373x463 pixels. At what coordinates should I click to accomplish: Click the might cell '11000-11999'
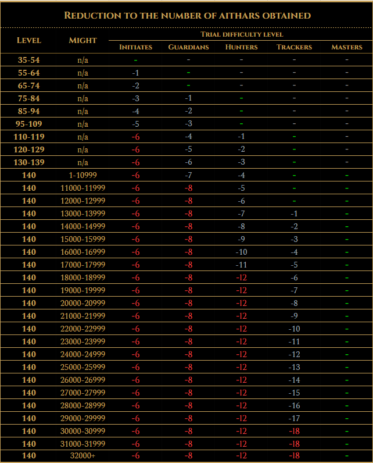click(x=83, y=188)
